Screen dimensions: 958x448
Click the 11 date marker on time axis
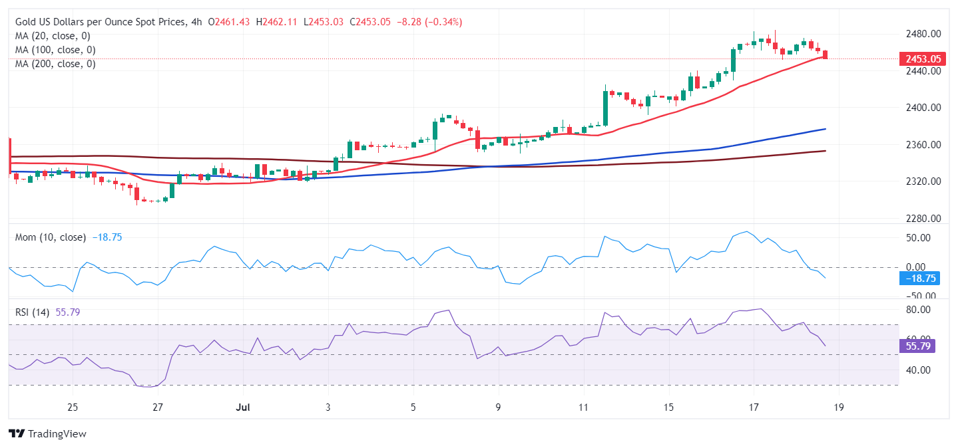[x=583, y=407]
